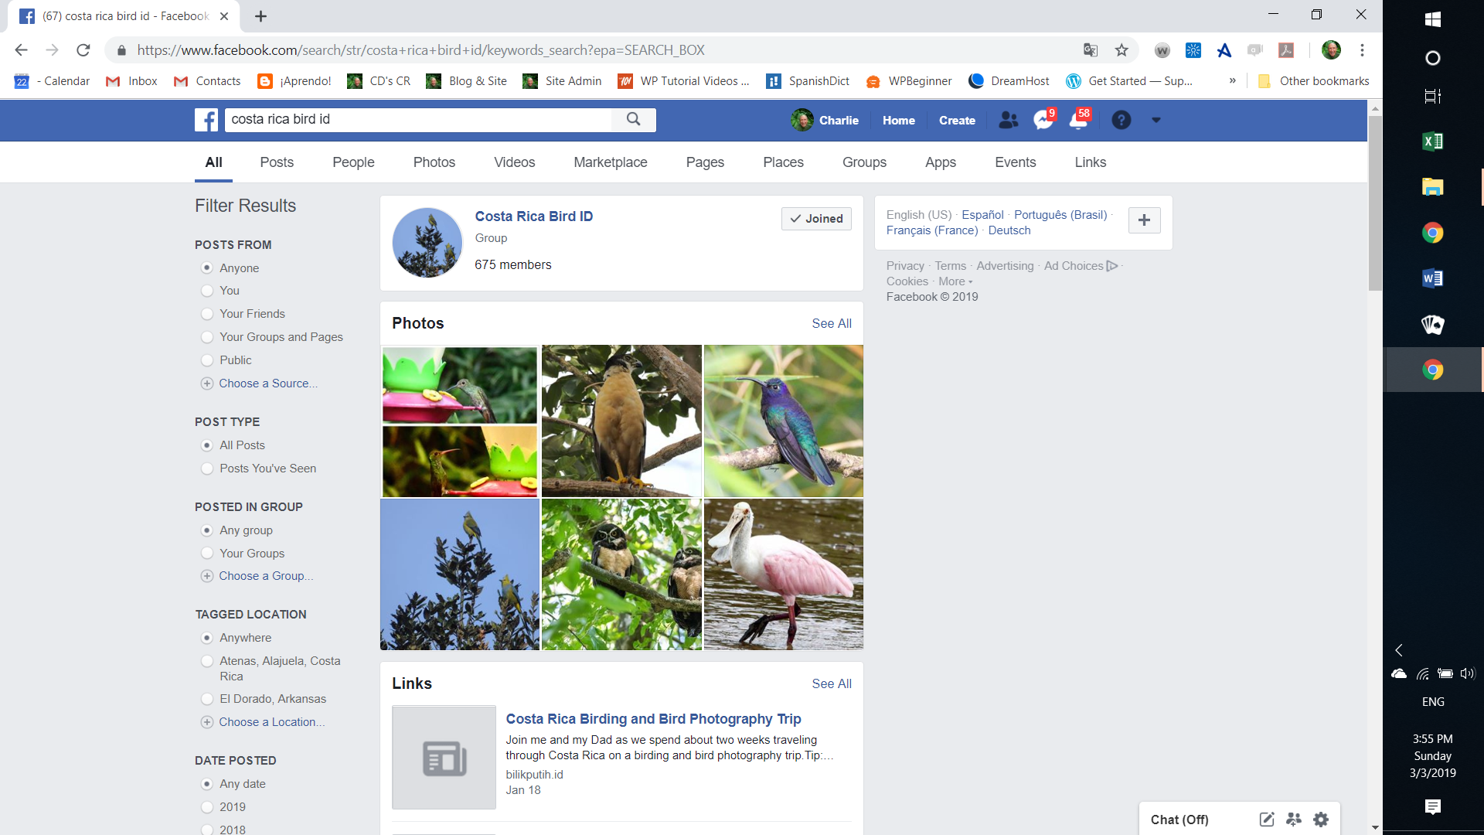This screenshot has height=835, width=1484.
Task: Open File Explorer from taskbar
Action: (x=1432, y=186)
